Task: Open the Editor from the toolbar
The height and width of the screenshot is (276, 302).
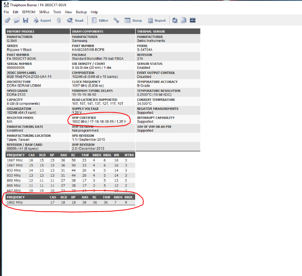Action: click(100, 21)
